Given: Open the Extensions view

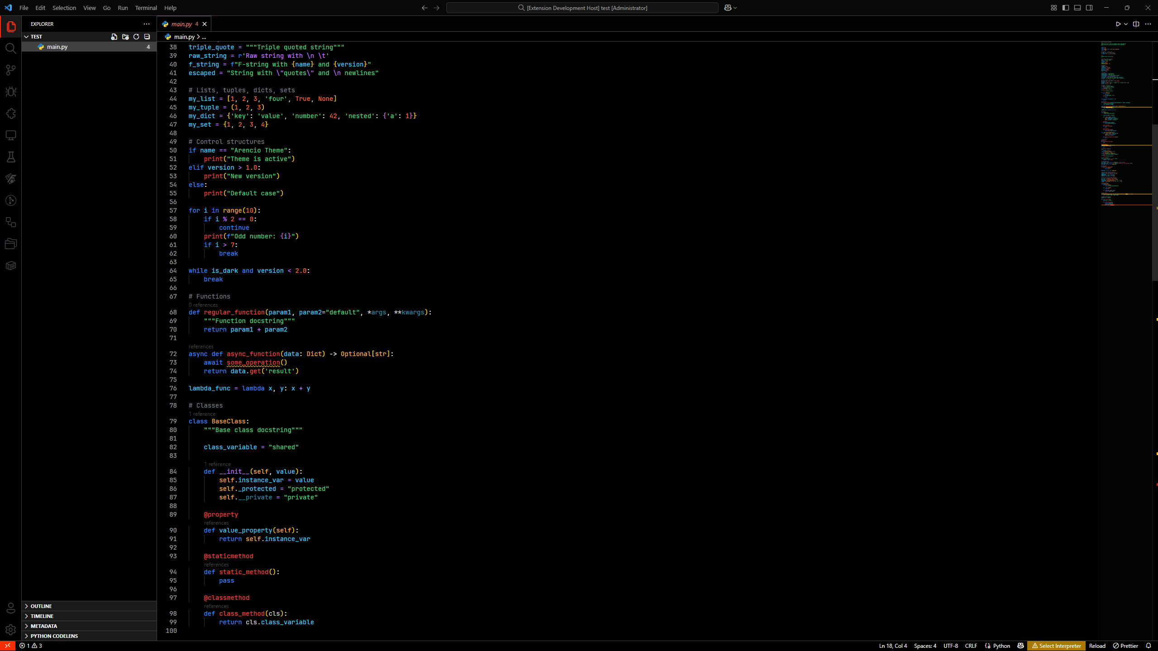Looking at the screenshot, I should tap(11, 114).
